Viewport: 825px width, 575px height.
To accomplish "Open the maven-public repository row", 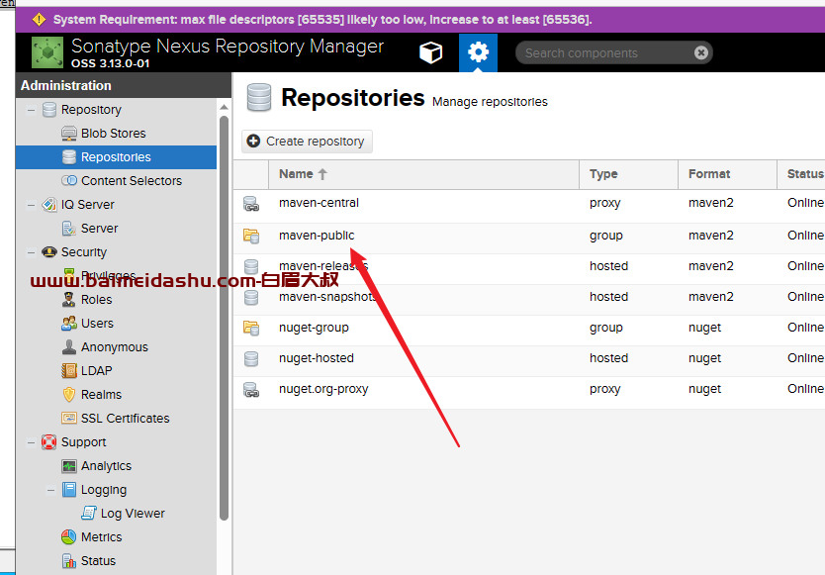I will click(x=529, y=236).
